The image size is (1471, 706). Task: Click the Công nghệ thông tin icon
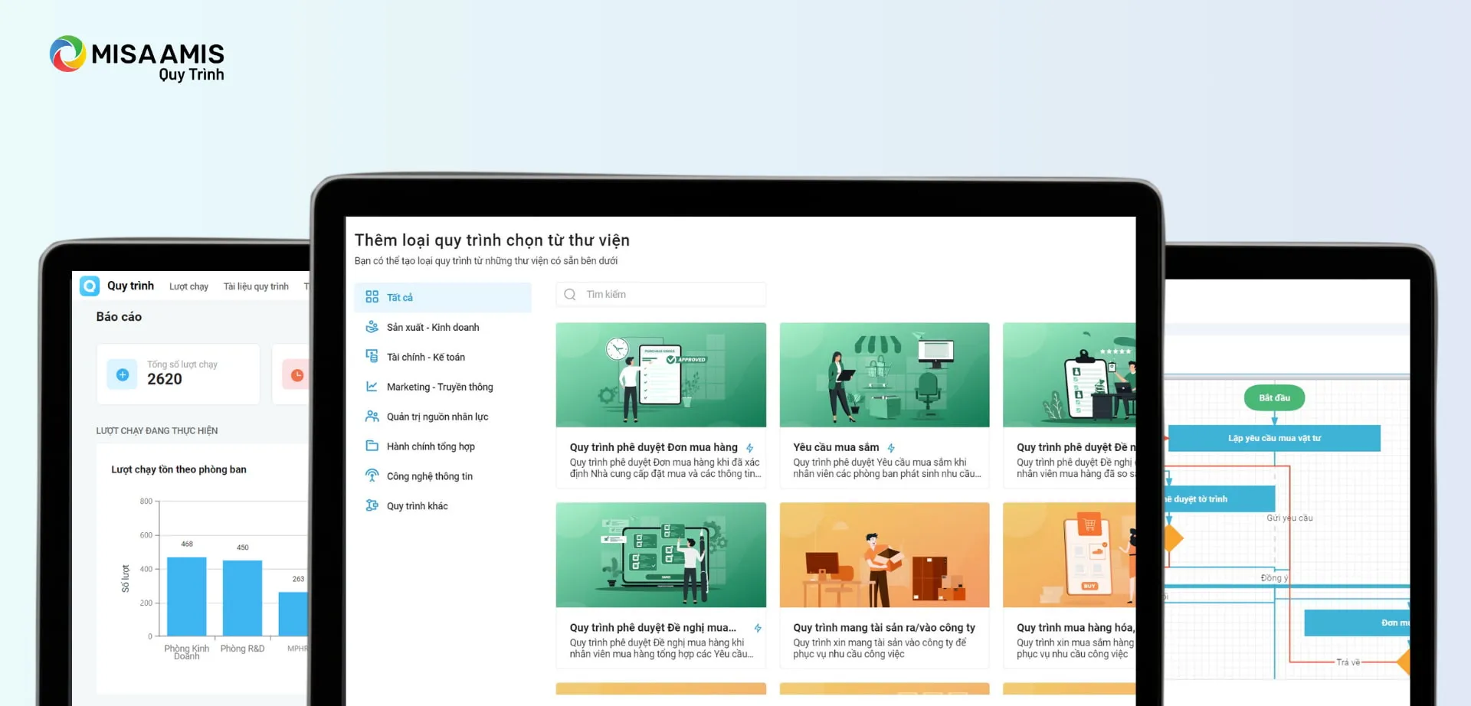coord(372,476)
